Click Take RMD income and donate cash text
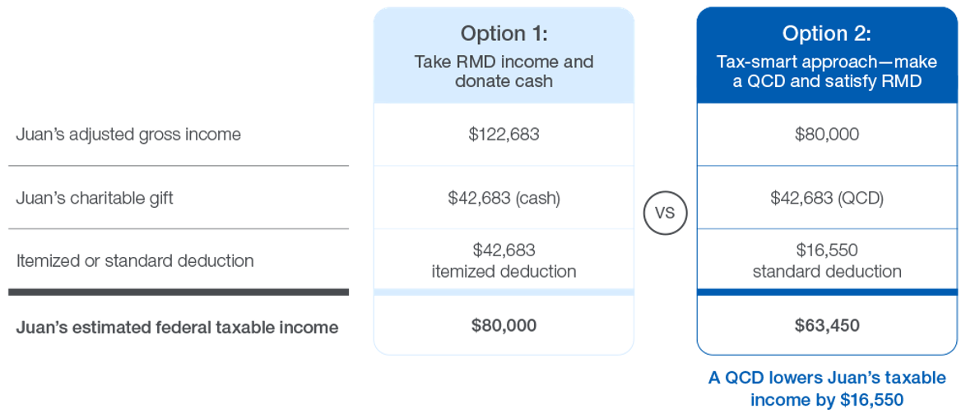 pyautogui.click(x=504, y=71)
